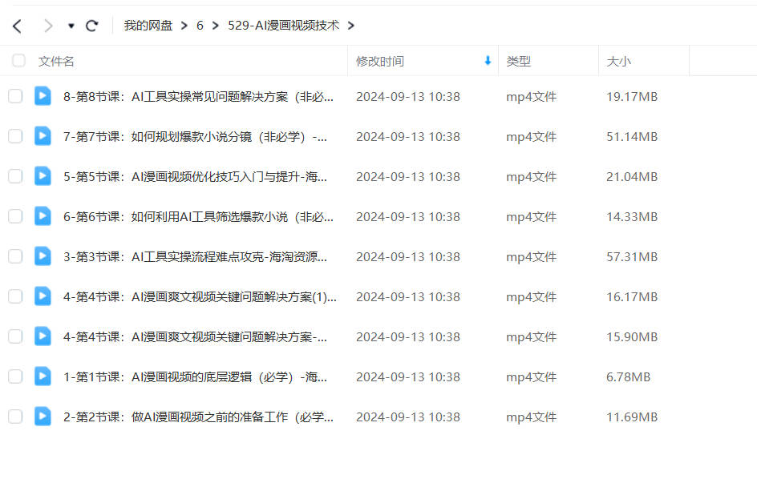
Task: Click the video icon of 7-第7节课
Action: (43, 136)
